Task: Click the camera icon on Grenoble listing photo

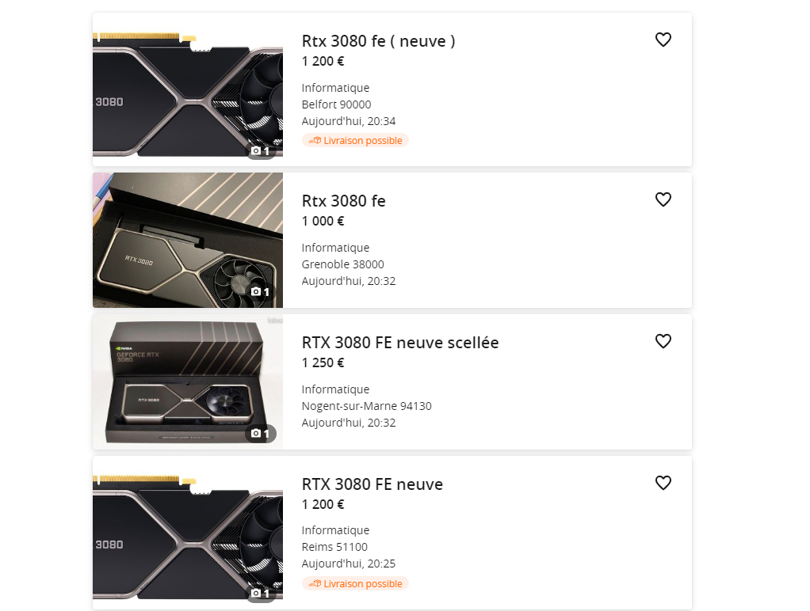Action: click(x=256, y=292)
